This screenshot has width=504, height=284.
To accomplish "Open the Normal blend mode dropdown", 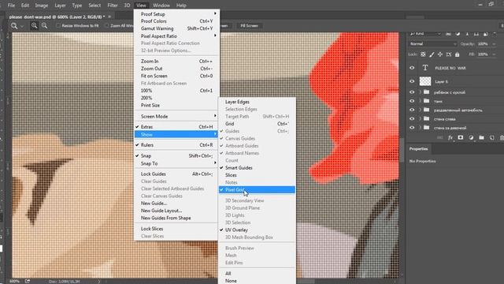I will (x=433, y=44).
